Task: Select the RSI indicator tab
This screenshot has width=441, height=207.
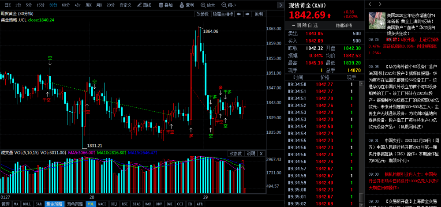Action: [x=125, y=204]
